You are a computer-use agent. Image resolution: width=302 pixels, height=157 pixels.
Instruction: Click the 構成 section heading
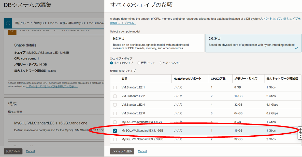(12, 104)
